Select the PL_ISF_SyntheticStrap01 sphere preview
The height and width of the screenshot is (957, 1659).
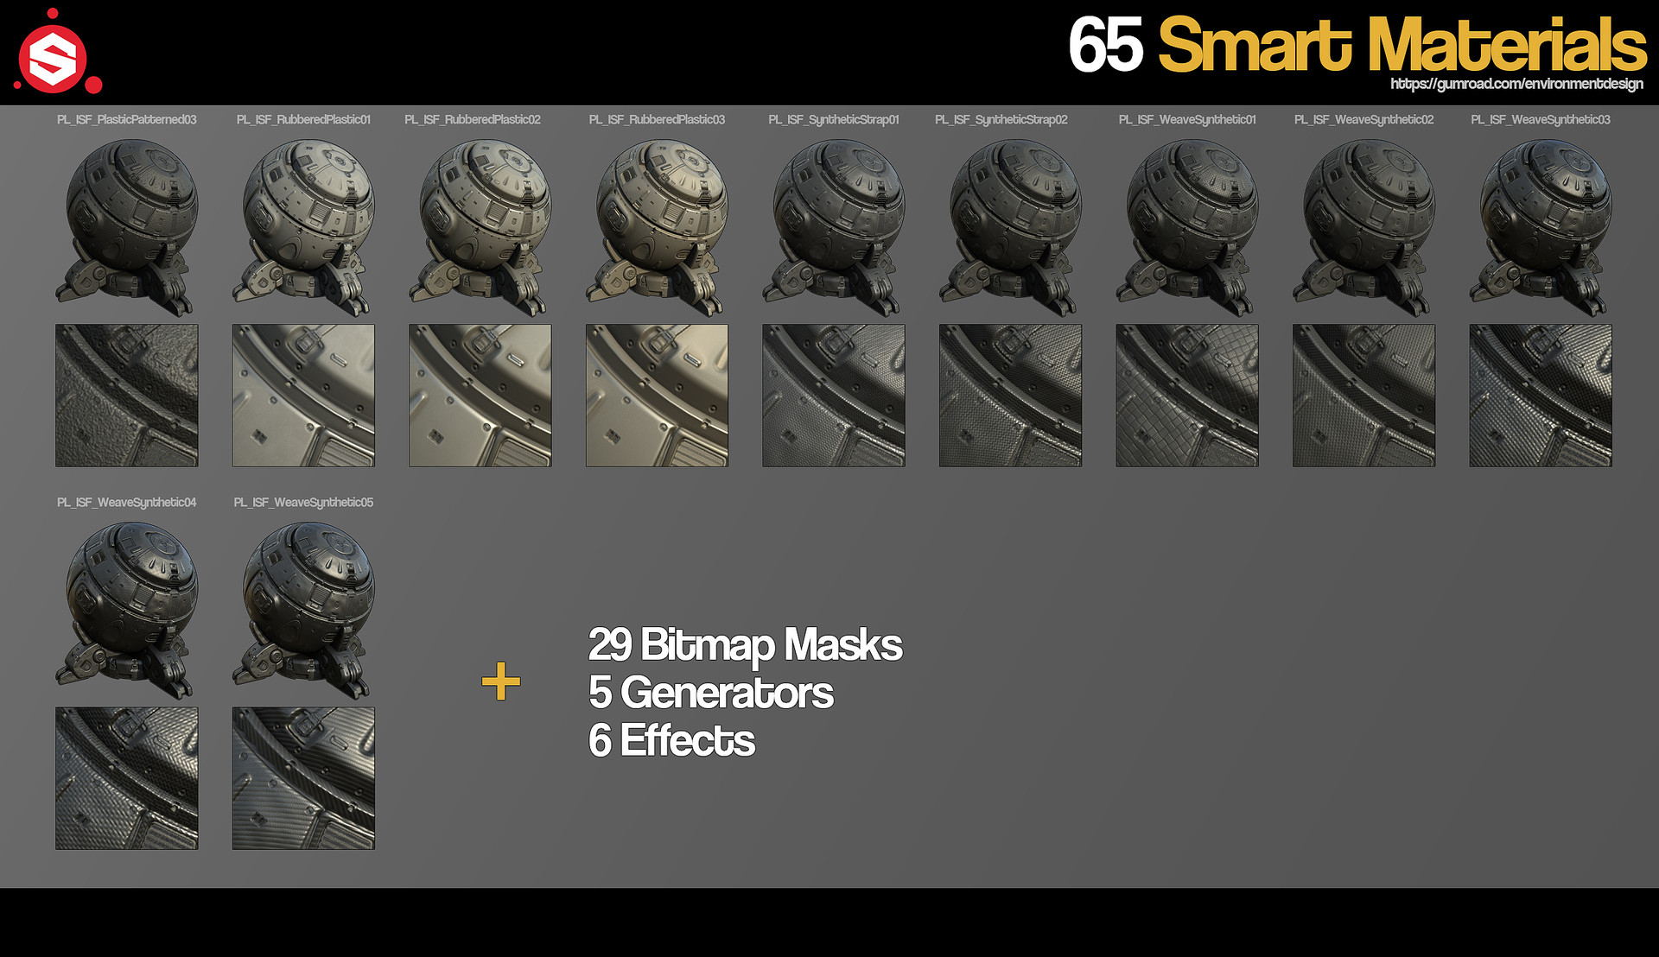pyautogui.click(x=834, y=227)
